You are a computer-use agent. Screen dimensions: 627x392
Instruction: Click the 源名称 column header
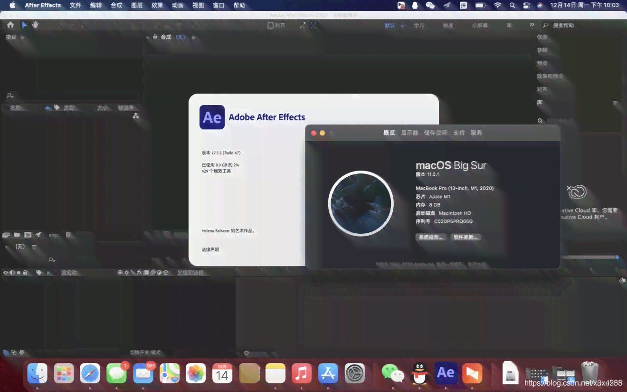point(69,273)
